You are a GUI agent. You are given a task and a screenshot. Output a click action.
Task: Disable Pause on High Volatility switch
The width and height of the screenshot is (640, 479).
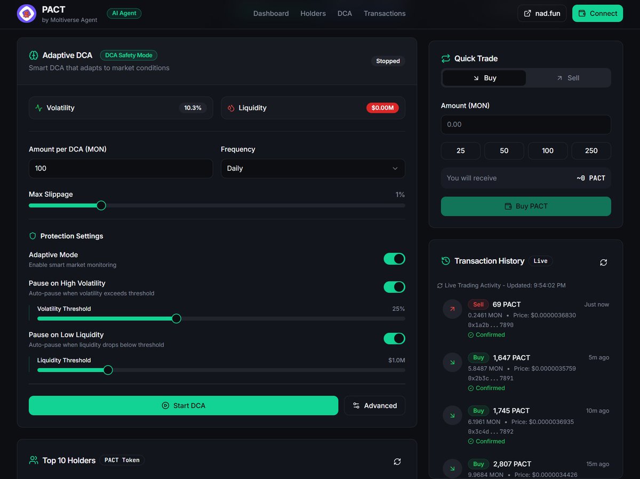394,287
